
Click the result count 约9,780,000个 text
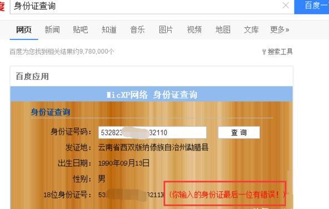tap(94, 52)
